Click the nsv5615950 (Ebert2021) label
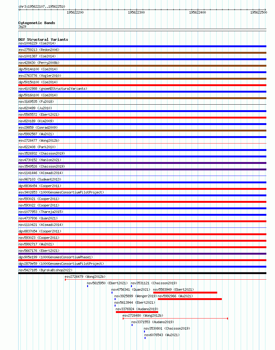 tap(107, 283)
